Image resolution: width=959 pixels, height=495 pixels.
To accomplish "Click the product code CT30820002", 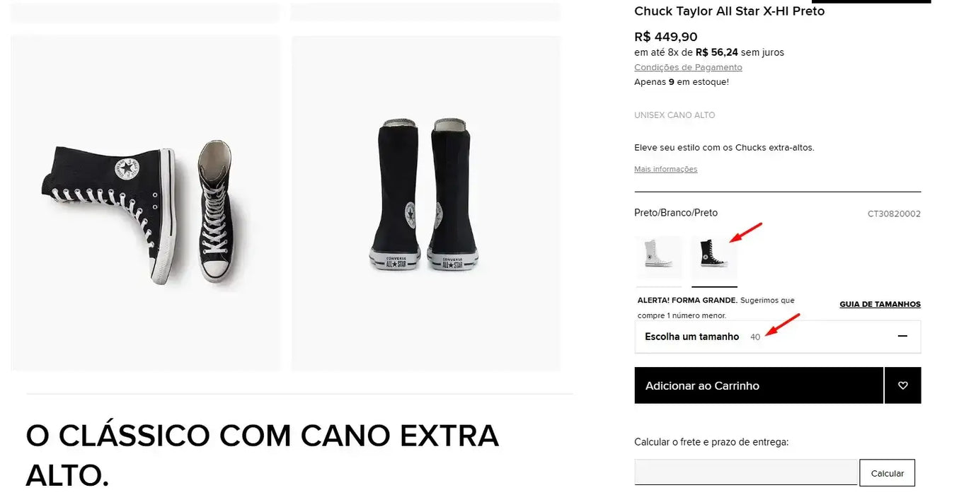I will tap(894, 214).
